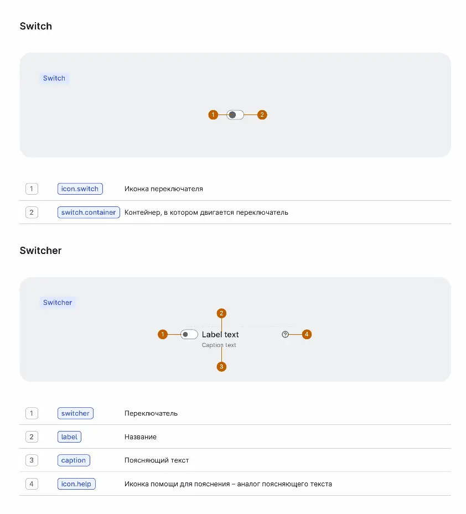Select the switch.container tag
This screenshot has width=466, height=514.
89,212
